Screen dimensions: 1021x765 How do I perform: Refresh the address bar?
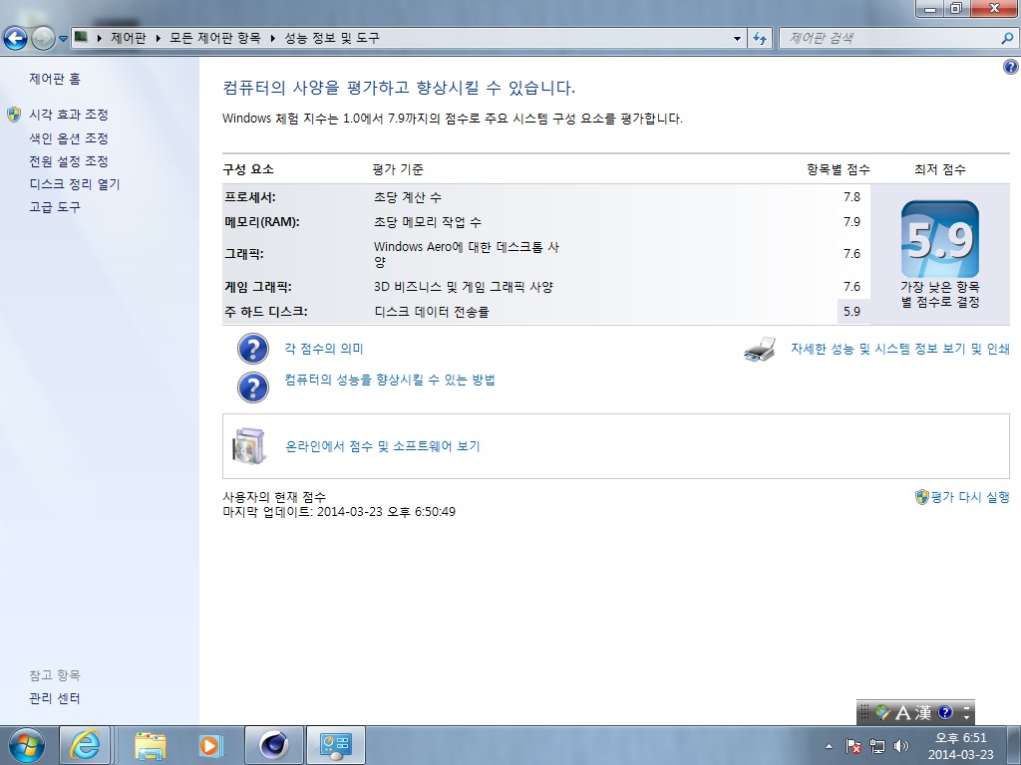759,39
